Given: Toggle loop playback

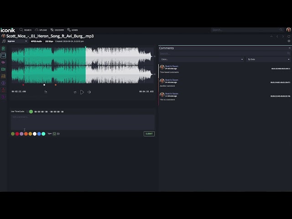Looking at the screenshot, I should click(x=75, y=92).
